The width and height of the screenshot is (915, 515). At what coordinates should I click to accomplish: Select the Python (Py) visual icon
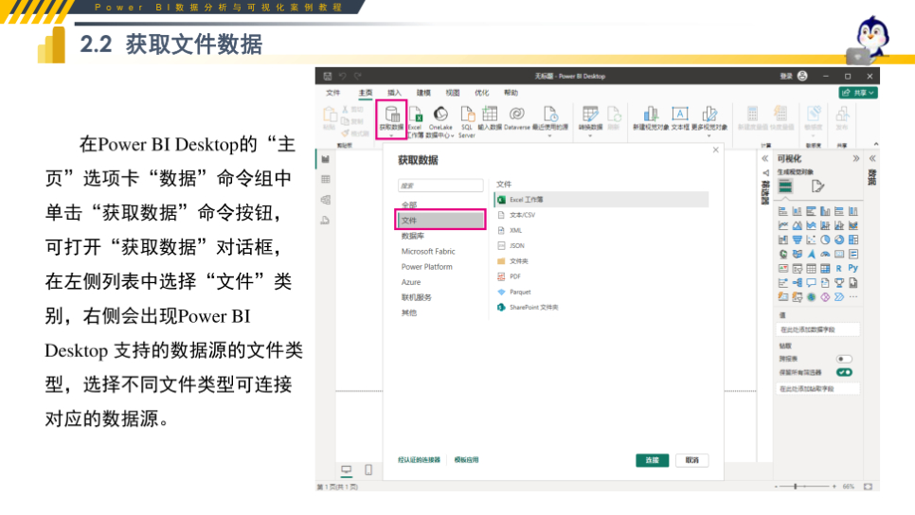point(853,268)
